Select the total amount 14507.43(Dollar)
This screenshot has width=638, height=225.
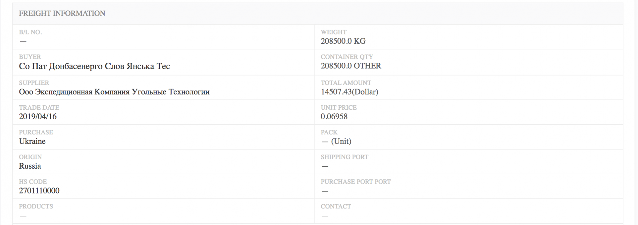(350, 92)
